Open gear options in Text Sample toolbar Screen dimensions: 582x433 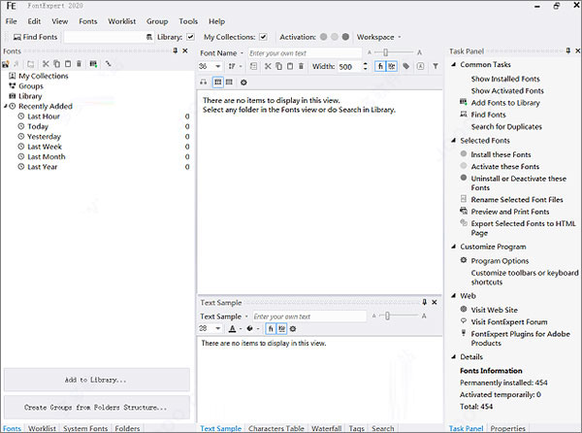point(293,329)
